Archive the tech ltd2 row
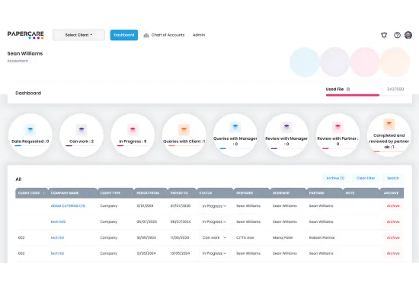Viewport: 419px width, 289px height. (x=393, y=222)
